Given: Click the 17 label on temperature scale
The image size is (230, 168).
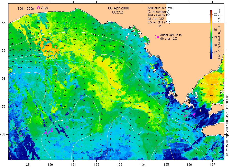Looking at the screenshot, I should [x=215, y=52].
